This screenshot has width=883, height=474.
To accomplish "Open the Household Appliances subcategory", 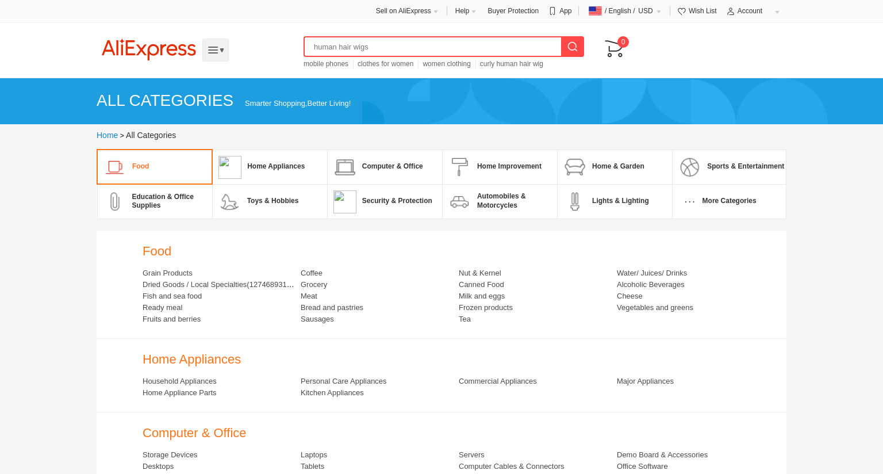I will 179,381.
